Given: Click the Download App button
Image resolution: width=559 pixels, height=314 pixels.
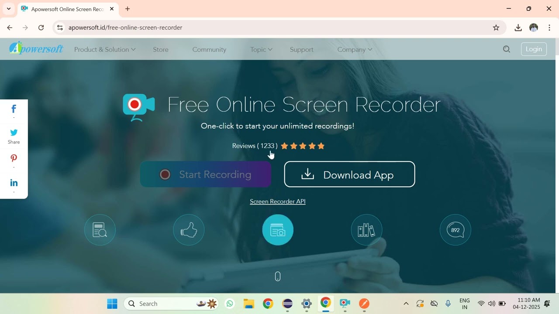Looking at the screenshot, I should (x=349, y=174).
